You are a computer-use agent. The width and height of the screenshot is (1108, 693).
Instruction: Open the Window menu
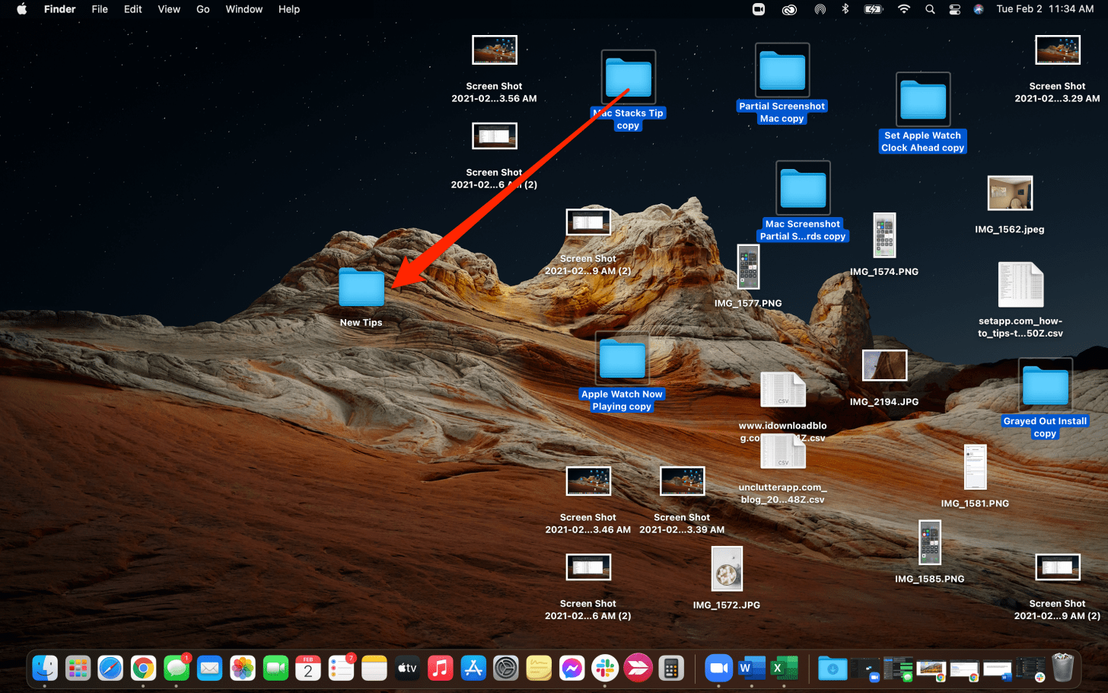click(x=244, y=9)
